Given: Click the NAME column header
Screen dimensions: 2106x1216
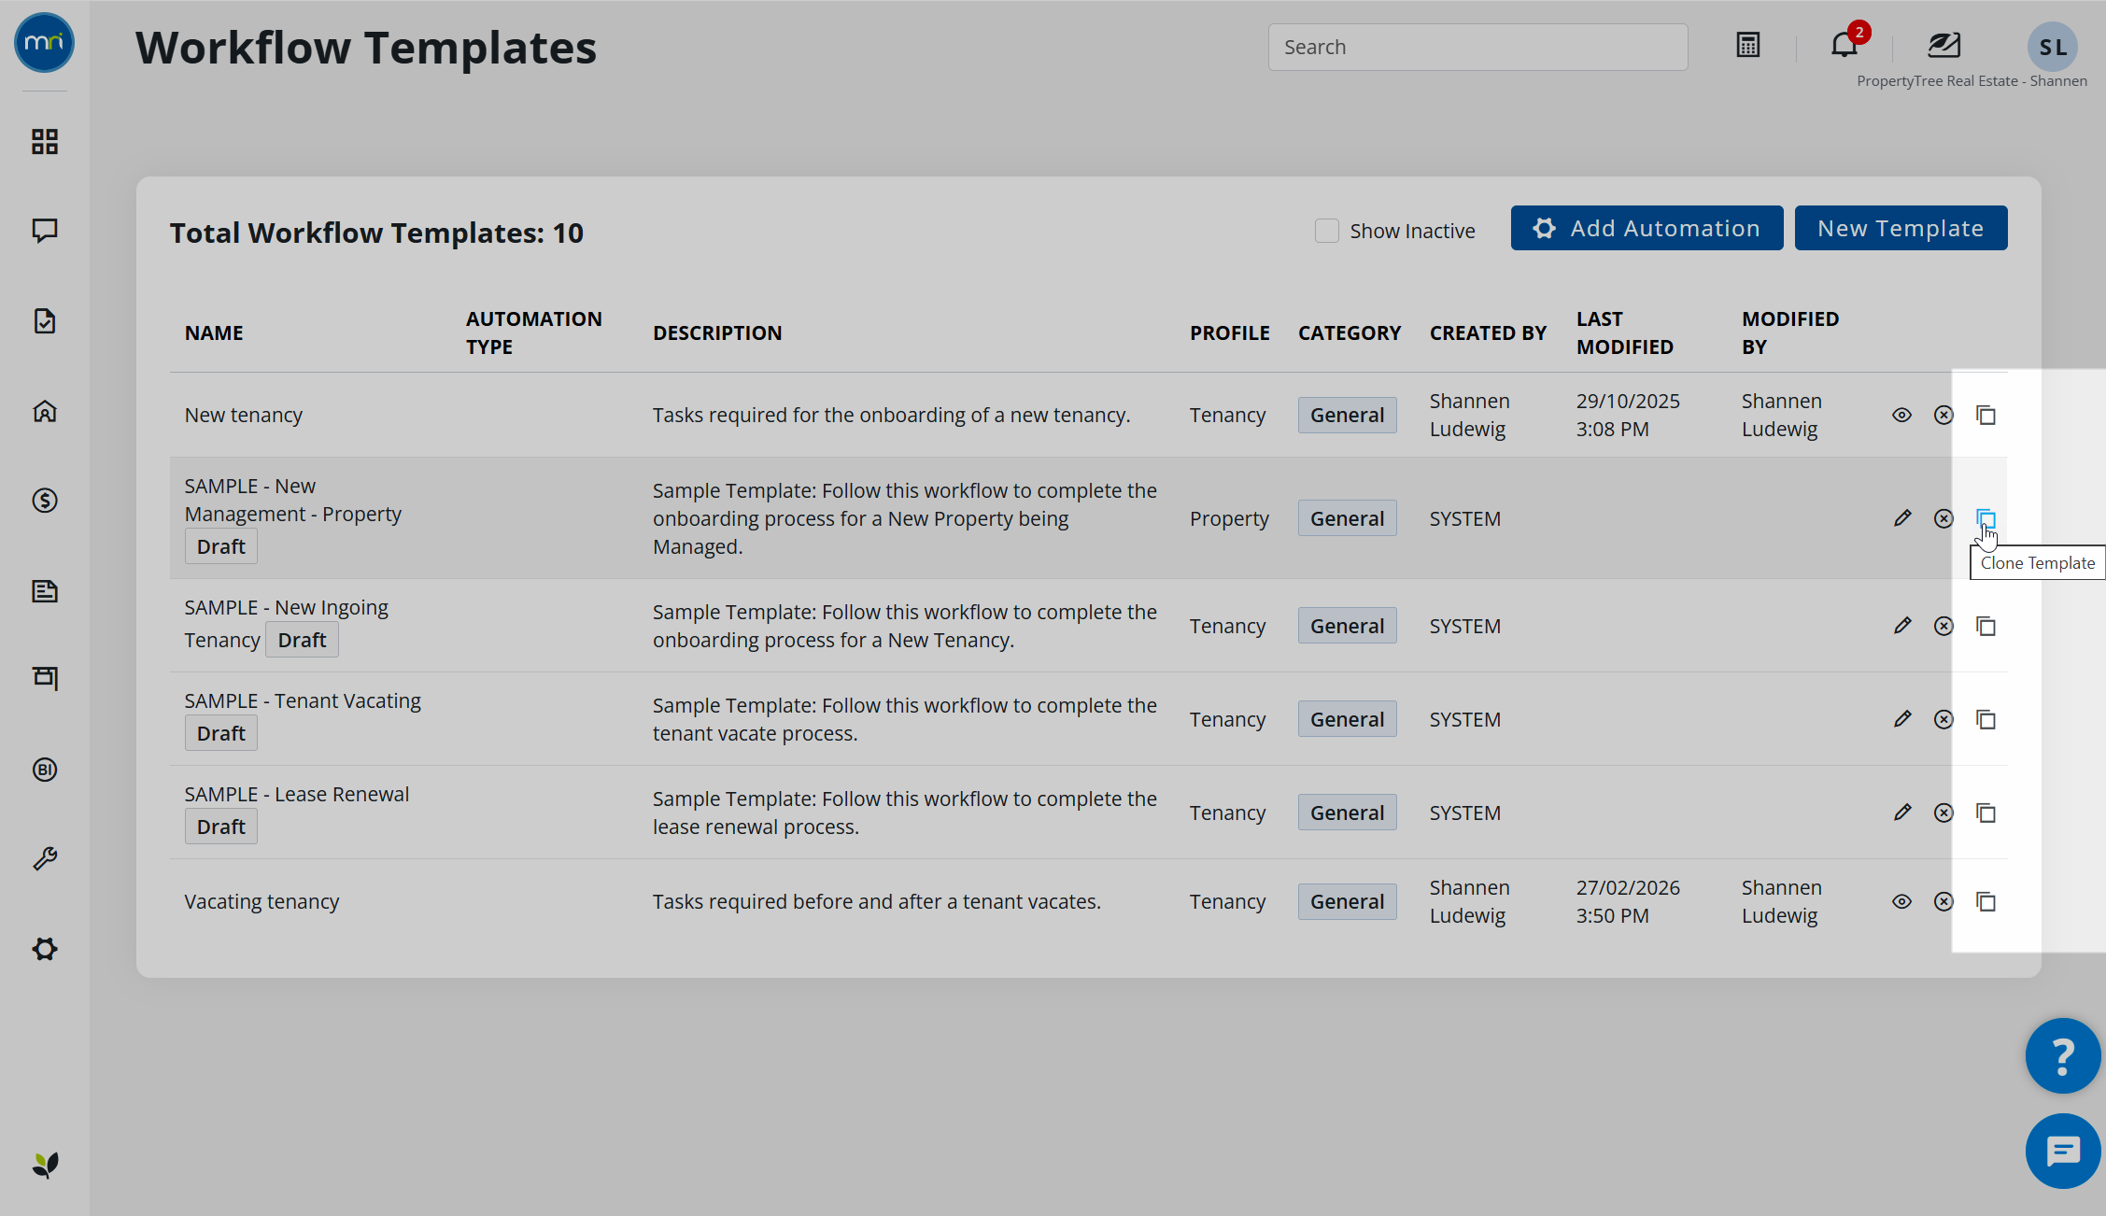Looking at the screenshot, I should (214, 332).
